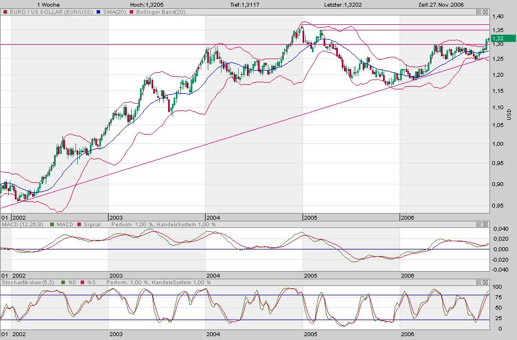Click the Stochastik slow panel edit icon
The width and height of the screenshot is (517, 340).
coord(478,282)
